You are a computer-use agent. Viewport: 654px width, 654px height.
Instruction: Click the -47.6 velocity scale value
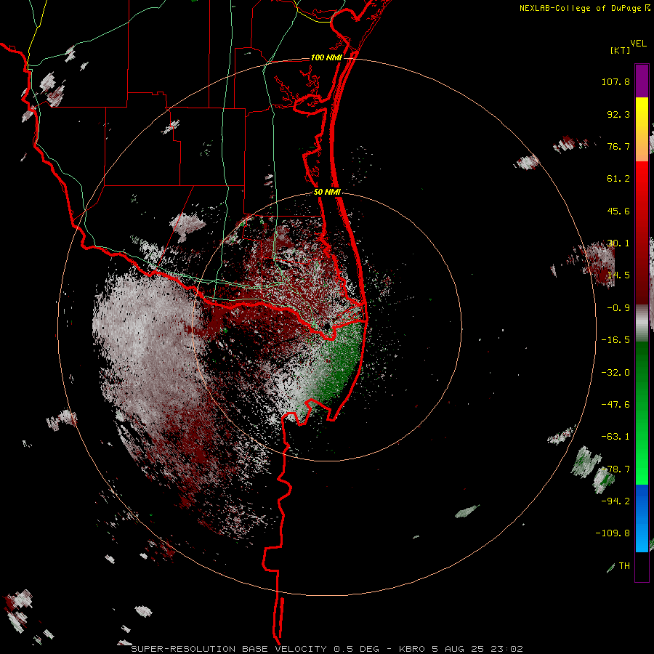[615, 405]
